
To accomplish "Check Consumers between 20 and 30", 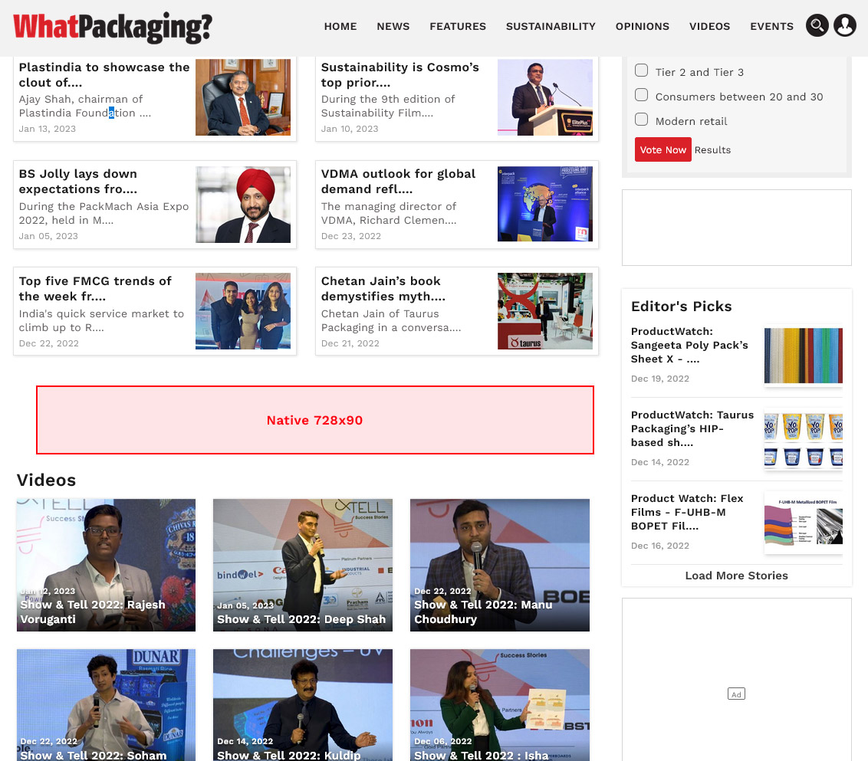I will [641, 94].
